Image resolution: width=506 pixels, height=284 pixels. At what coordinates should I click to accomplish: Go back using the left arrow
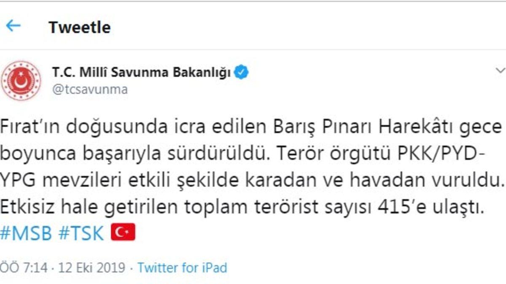[13, 26]
